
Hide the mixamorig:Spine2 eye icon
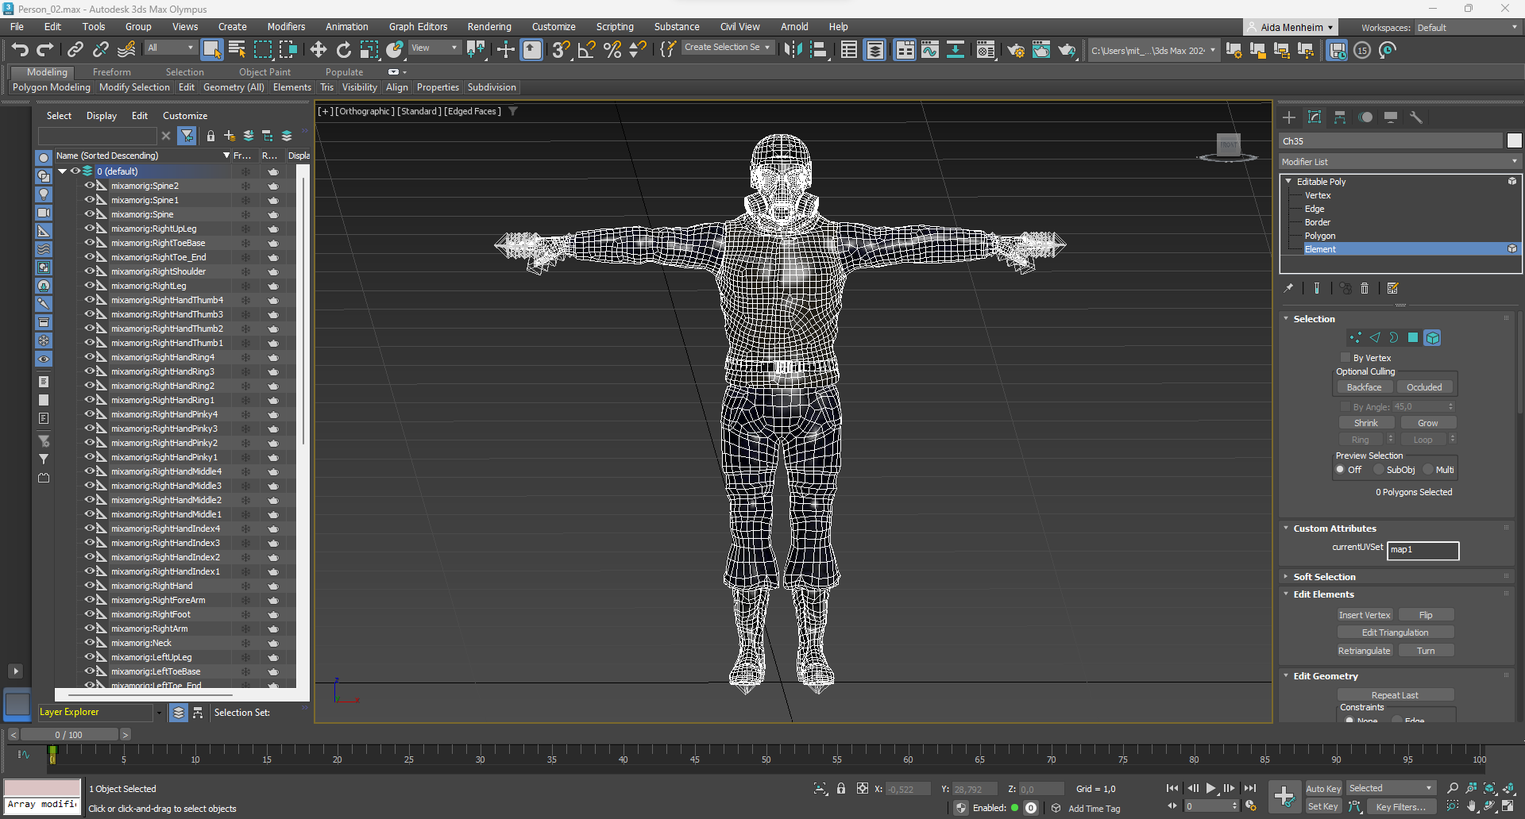tap(90, 186)
